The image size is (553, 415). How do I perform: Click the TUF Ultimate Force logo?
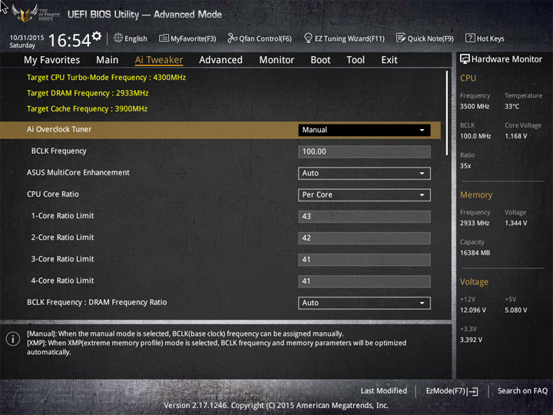pyautogui.click(x=35, y=13)
